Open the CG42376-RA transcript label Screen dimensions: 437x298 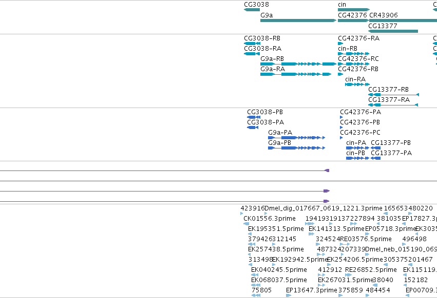pos(358,38)
